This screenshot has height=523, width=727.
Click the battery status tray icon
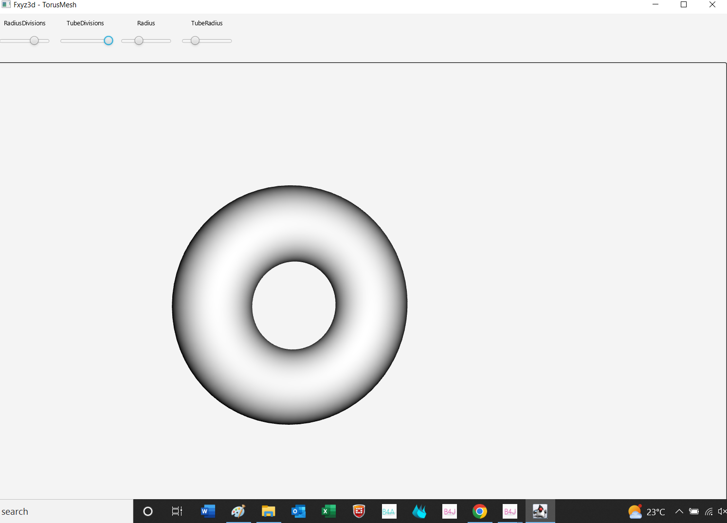tap(694, 511)
